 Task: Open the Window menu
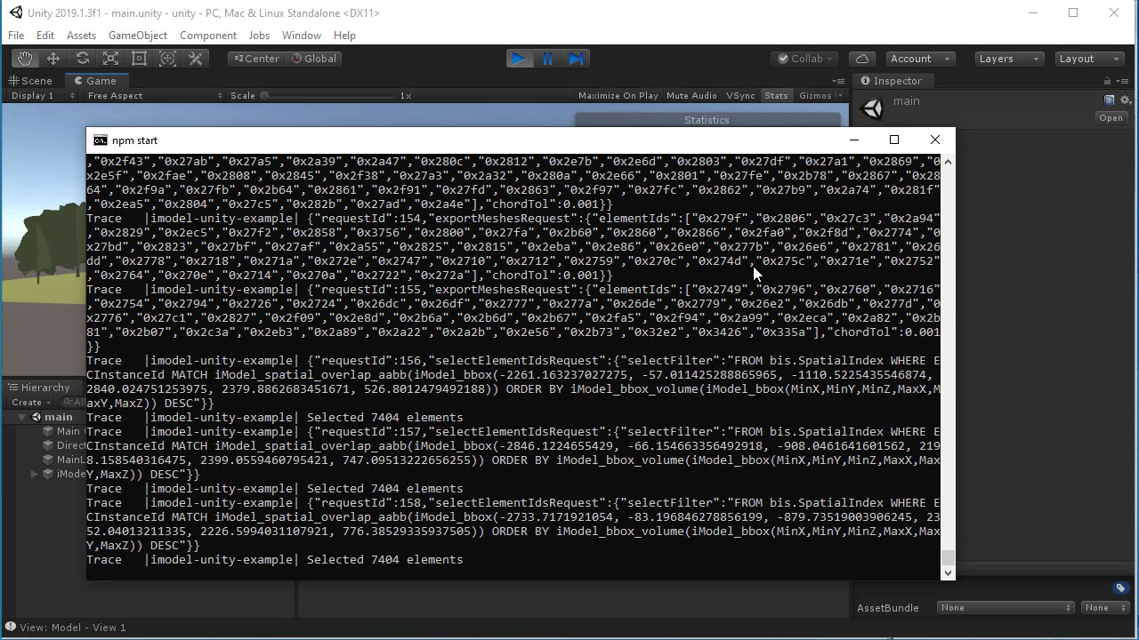(301, 36)
